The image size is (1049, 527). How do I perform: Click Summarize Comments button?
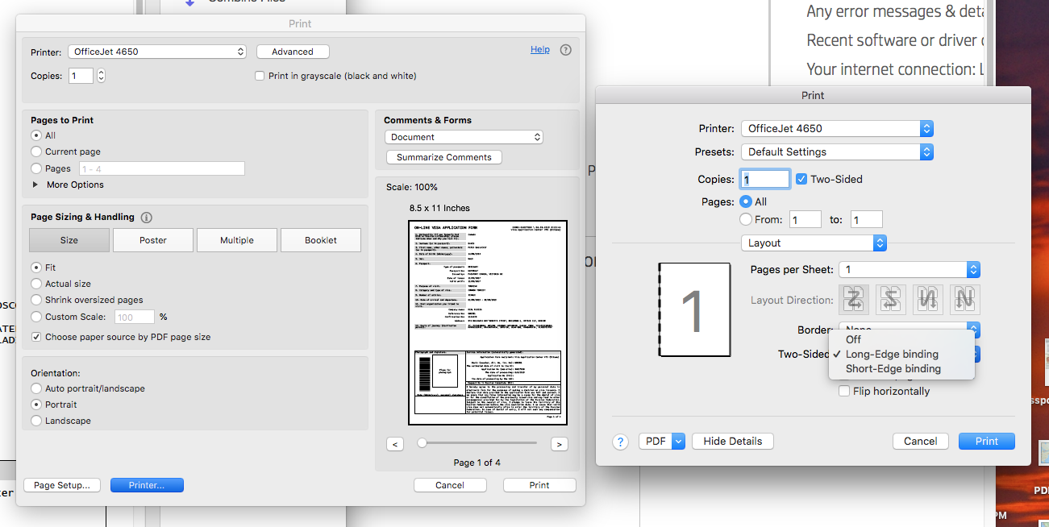pyautogui.click(x=444, y=157)
